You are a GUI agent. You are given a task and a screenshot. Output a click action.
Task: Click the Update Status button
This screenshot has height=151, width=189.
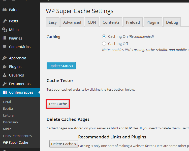61,66
